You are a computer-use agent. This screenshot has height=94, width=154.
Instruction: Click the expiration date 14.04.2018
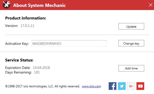41,68
